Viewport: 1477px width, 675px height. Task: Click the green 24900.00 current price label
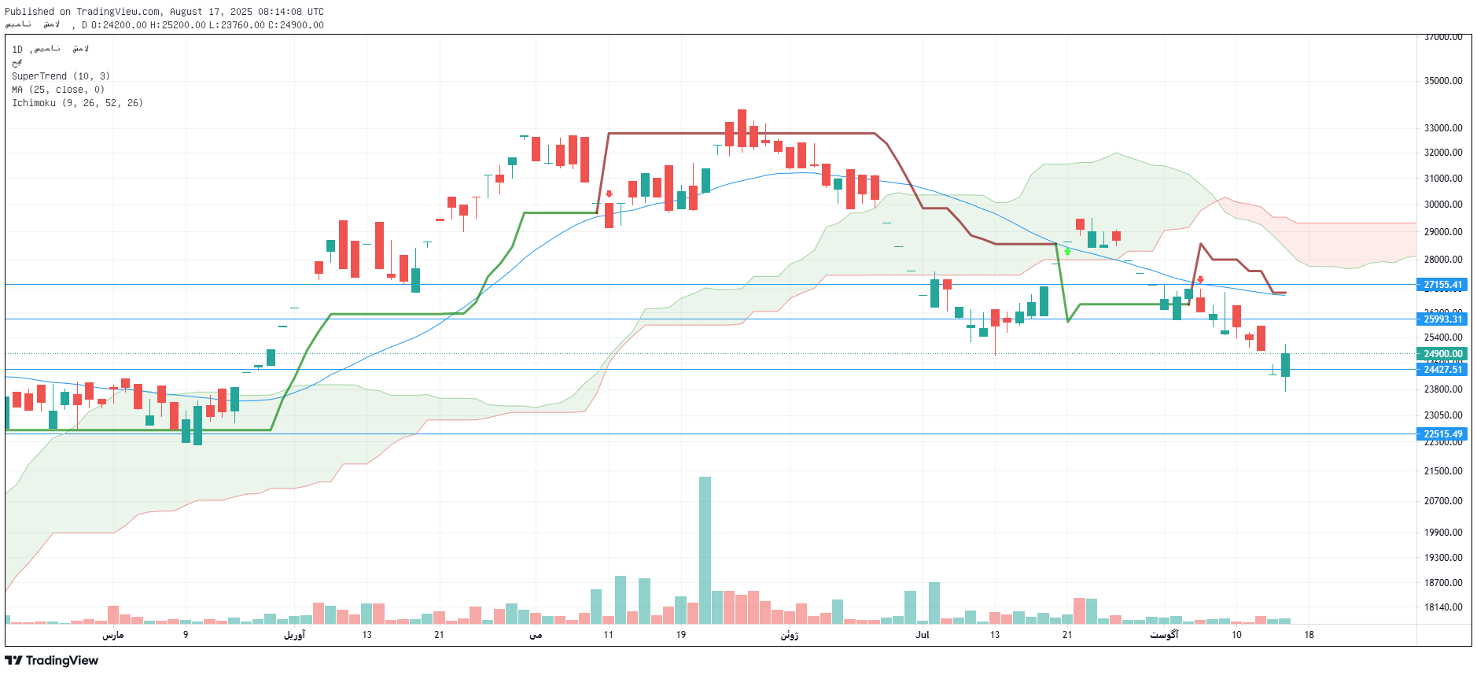[x=1442, y=354]
